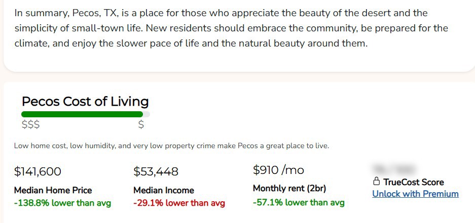This screenshot has width=475, height=223.
Task: Click the Median Income label
Action: click(164, 190)
